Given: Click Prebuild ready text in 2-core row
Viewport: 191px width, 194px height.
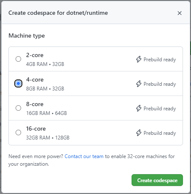Looking at the screenshot, I should click(160, 60).
